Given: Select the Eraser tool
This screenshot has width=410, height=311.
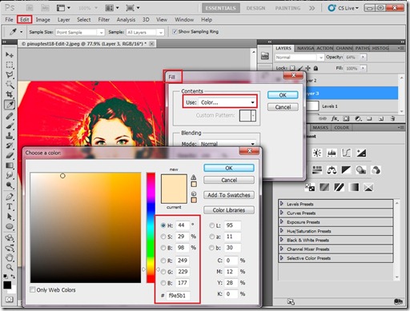Looking at the screenshot, I should [x=10, y=155].
